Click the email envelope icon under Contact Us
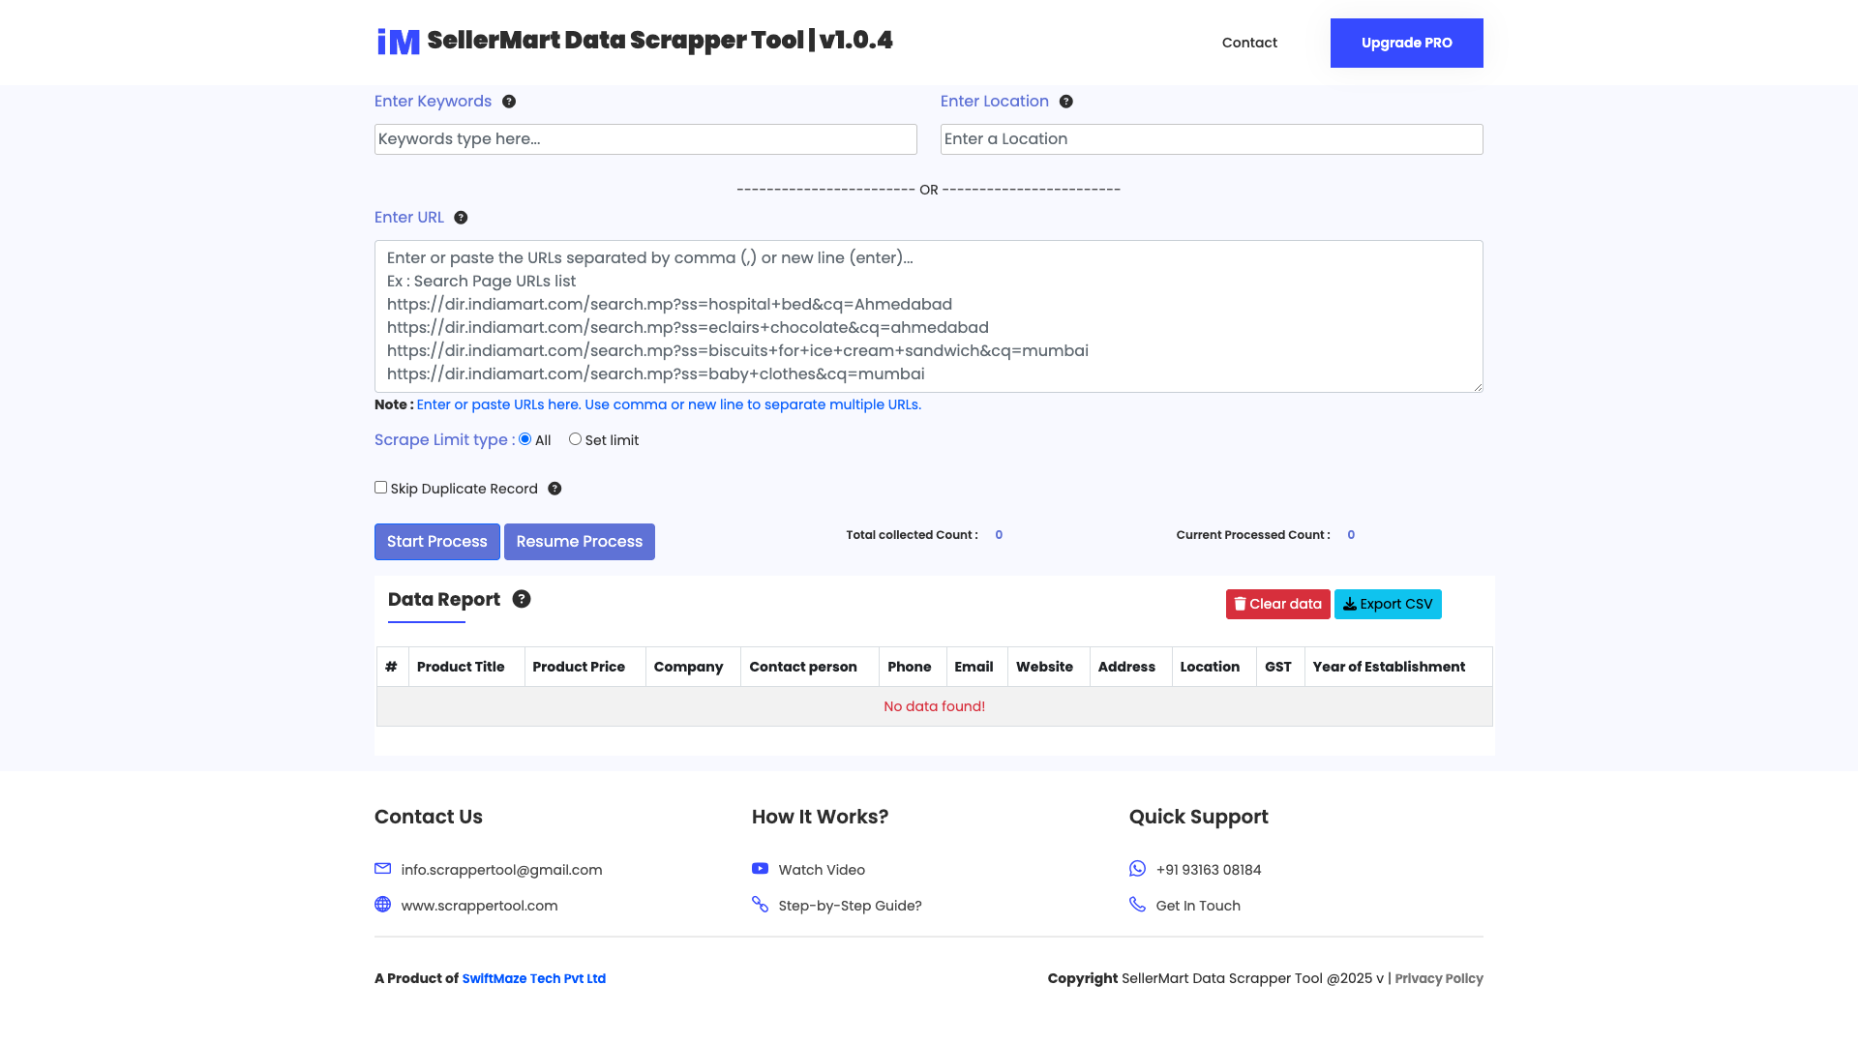This screenshot has height=1045, width=1858. [382, 869]
